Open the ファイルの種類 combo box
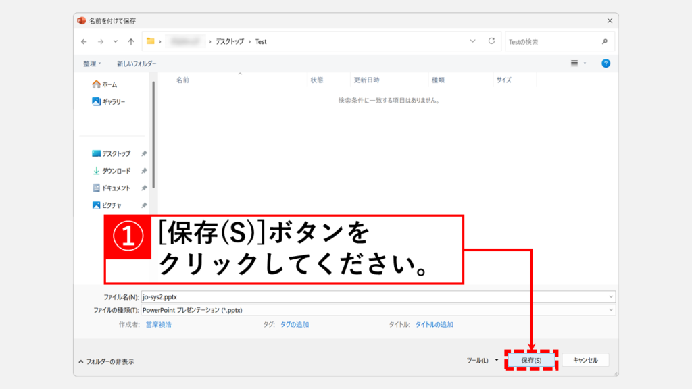This screenshot has height=389, width=692. (x=378, y=310)
